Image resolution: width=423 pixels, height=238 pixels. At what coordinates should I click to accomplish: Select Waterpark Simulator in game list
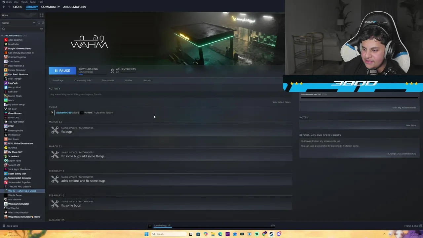click(x=19, y=204)
